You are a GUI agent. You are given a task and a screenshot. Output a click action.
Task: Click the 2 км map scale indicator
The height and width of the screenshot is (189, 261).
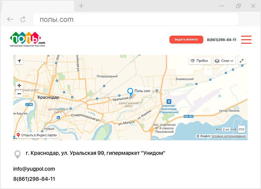(226, 129)
